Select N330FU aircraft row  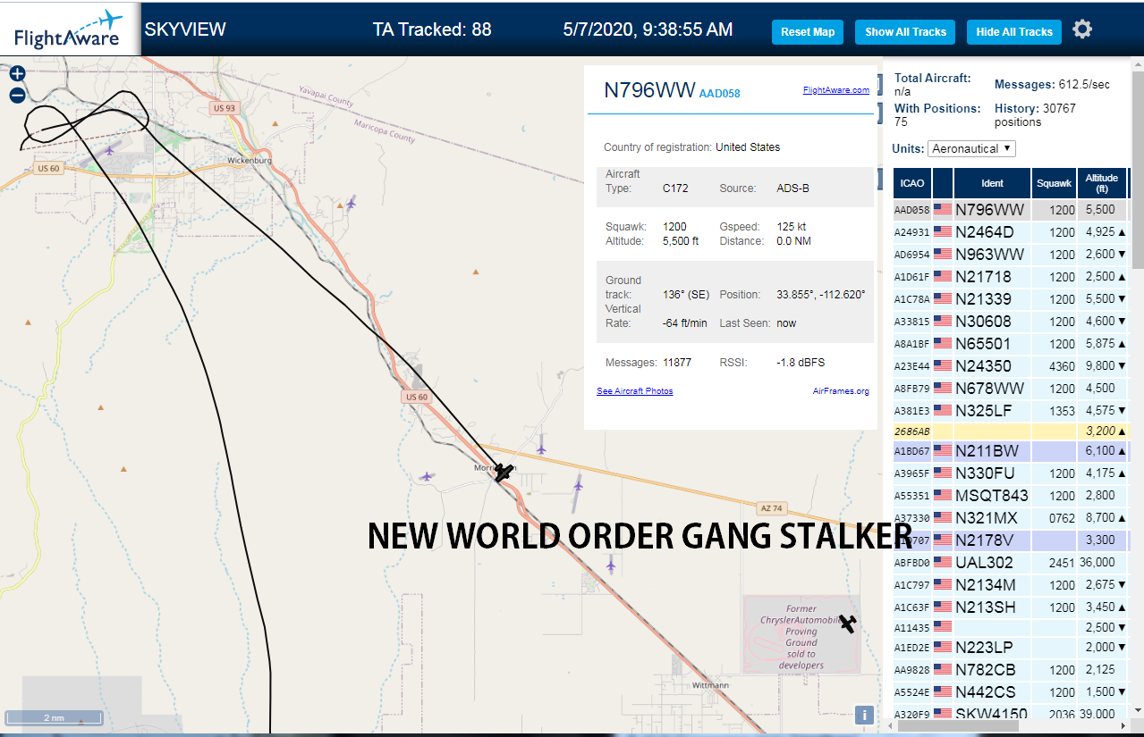(1011, 473)
